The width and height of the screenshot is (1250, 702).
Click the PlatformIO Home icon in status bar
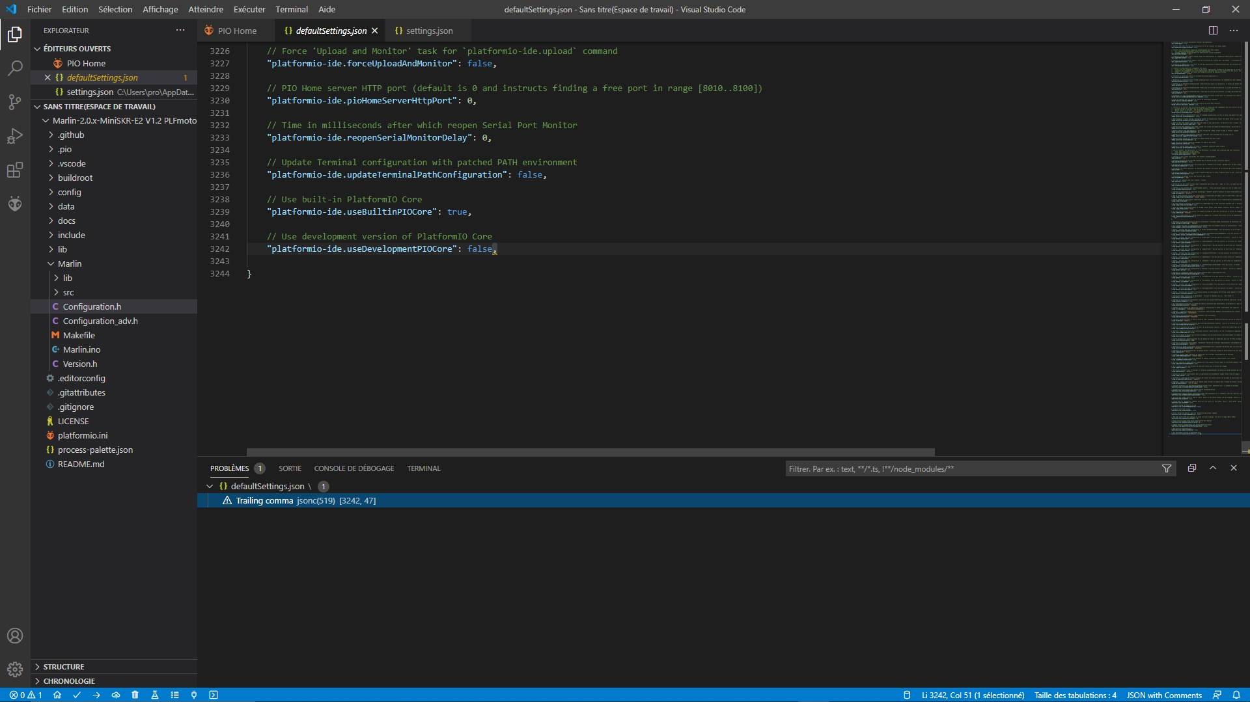click(57, 695)
